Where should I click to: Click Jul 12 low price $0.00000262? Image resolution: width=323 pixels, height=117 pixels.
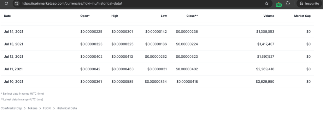point(156,57)
